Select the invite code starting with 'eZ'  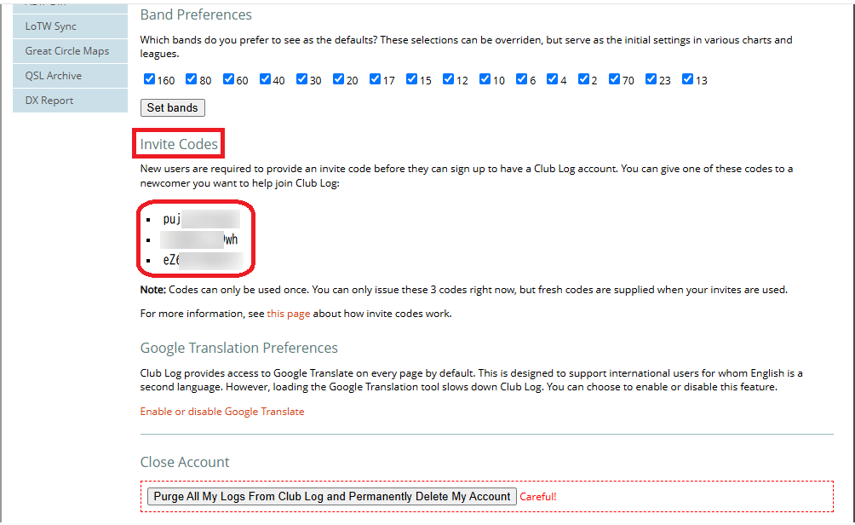pos(203,260)
